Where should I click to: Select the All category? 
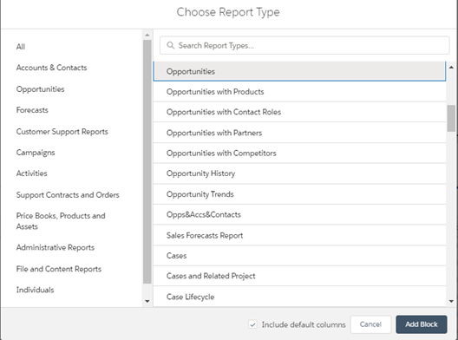tap(21, 47)
